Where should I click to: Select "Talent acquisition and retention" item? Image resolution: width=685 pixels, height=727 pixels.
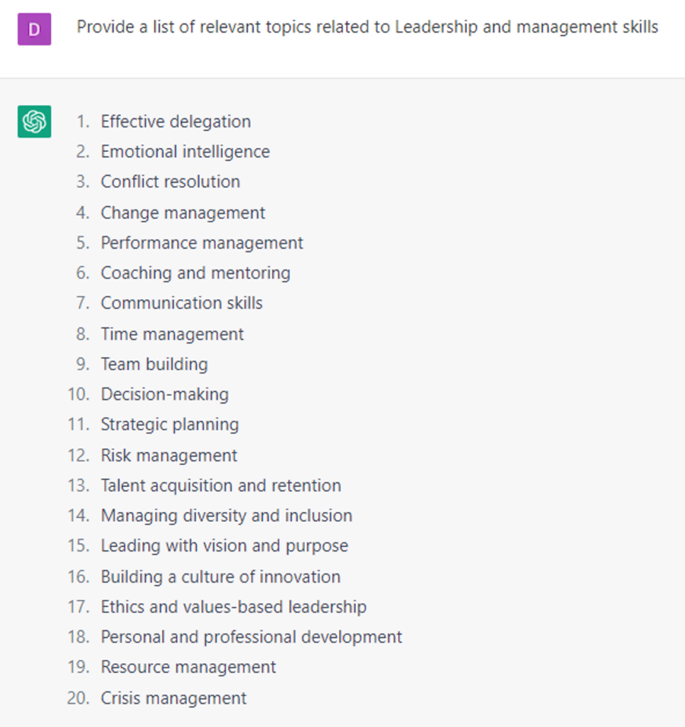[220, 486]
